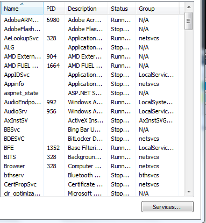Select the ALG service
The width and height of the screenshot is (206, 223).
click(x=9, y=47)
